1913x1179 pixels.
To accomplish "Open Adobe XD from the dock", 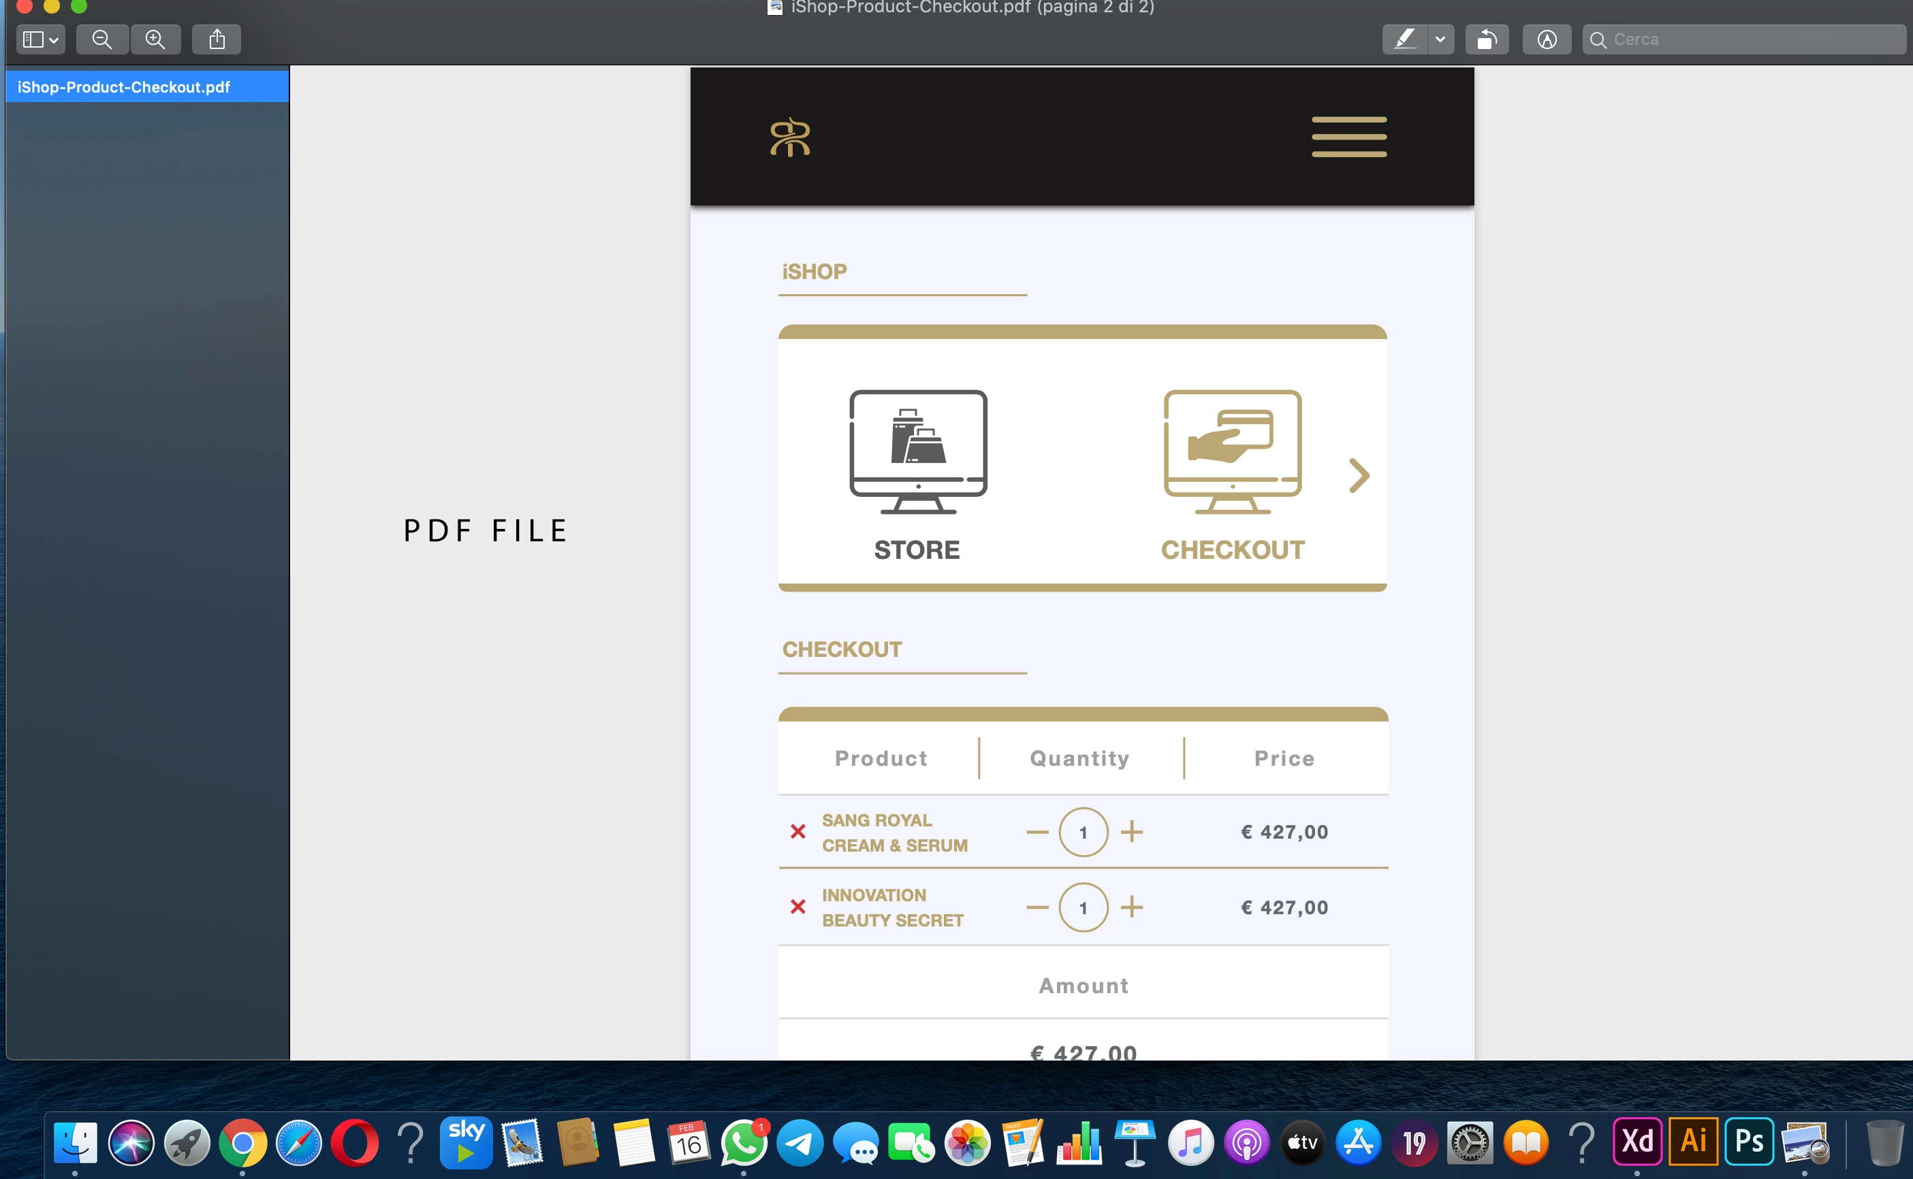I will click(1636, 1142).
